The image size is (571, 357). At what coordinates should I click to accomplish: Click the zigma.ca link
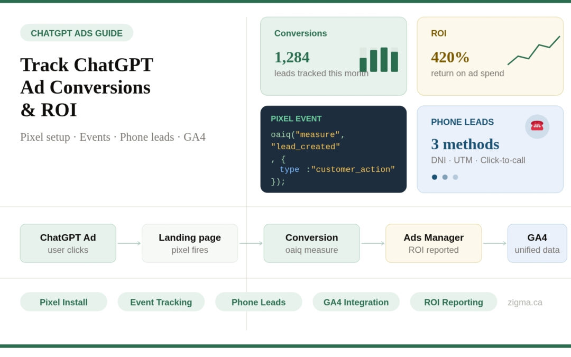(x=525, y=303)
